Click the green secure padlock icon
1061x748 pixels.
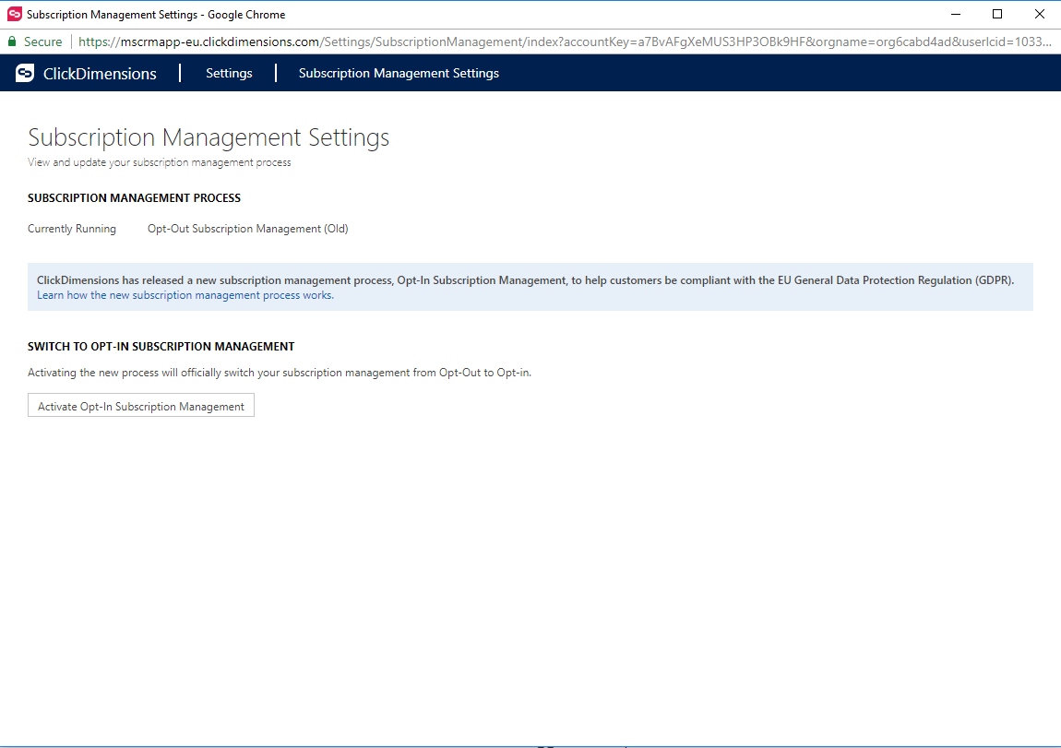(11, 42)
